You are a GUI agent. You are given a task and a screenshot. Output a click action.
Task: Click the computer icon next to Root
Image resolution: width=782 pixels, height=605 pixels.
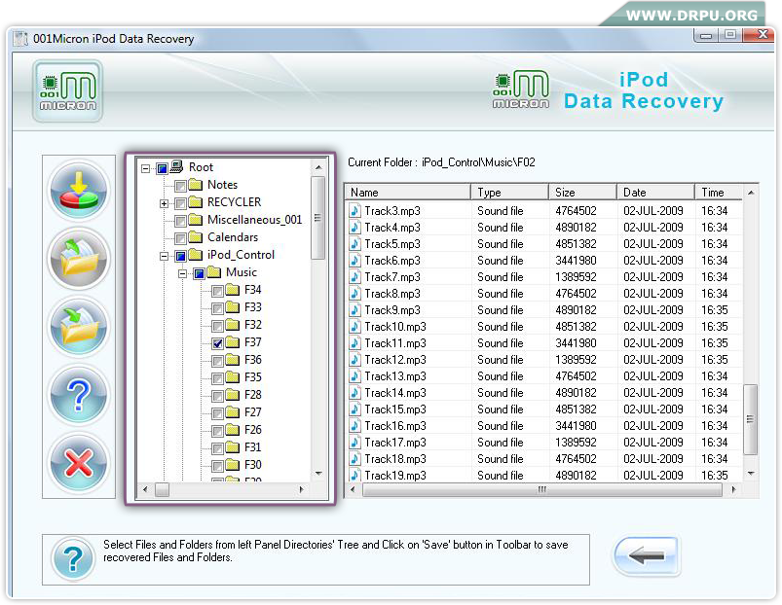point(176,166)
